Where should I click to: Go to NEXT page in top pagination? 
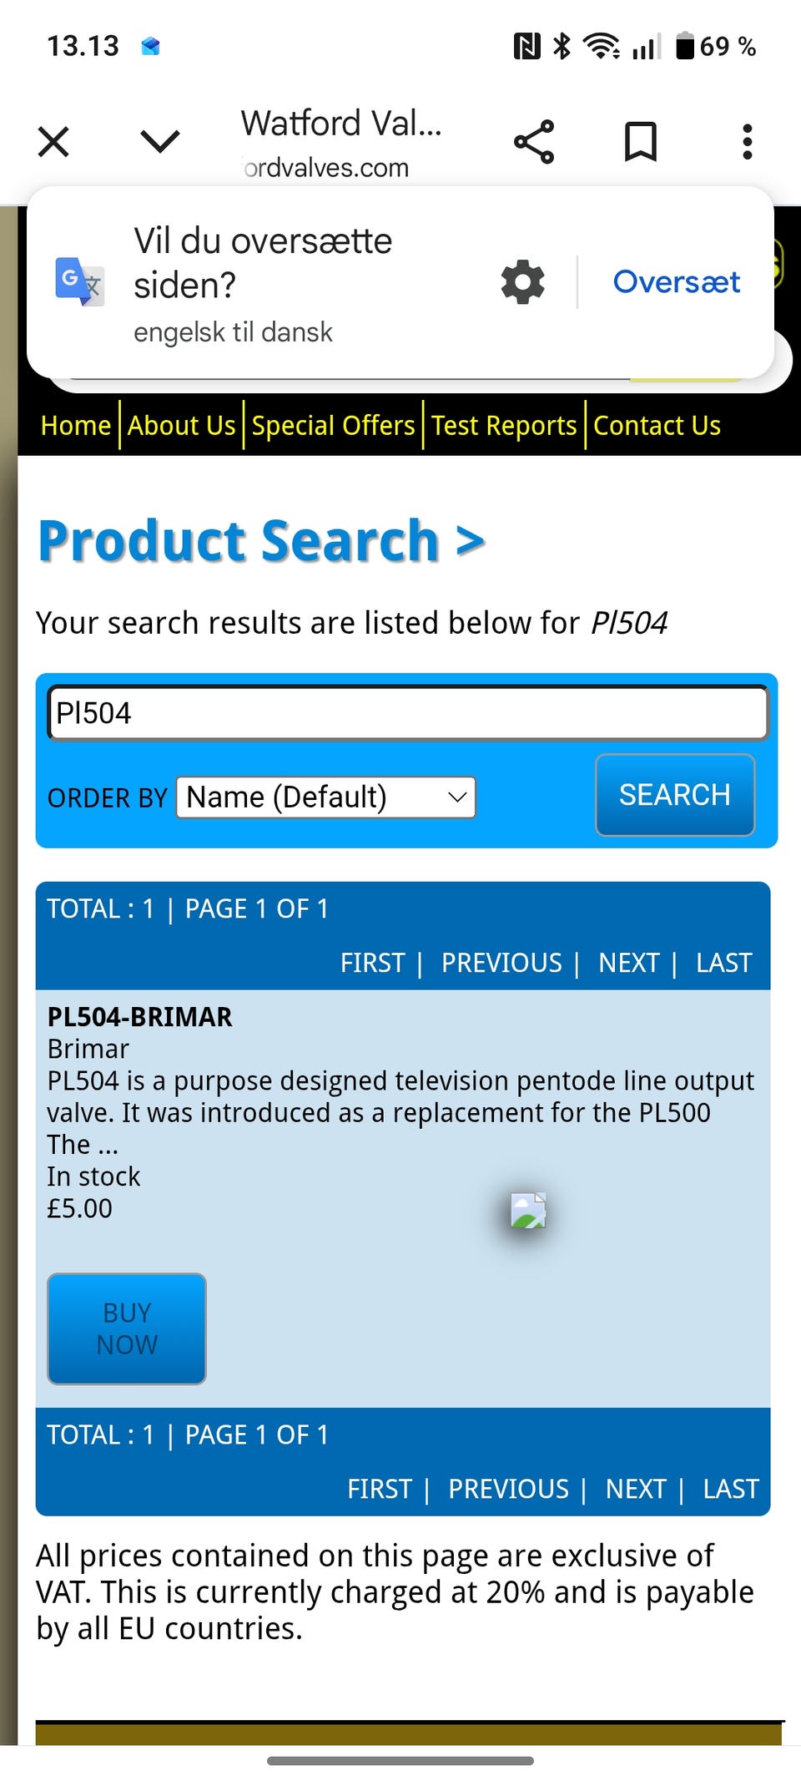[x=628, y=963]
